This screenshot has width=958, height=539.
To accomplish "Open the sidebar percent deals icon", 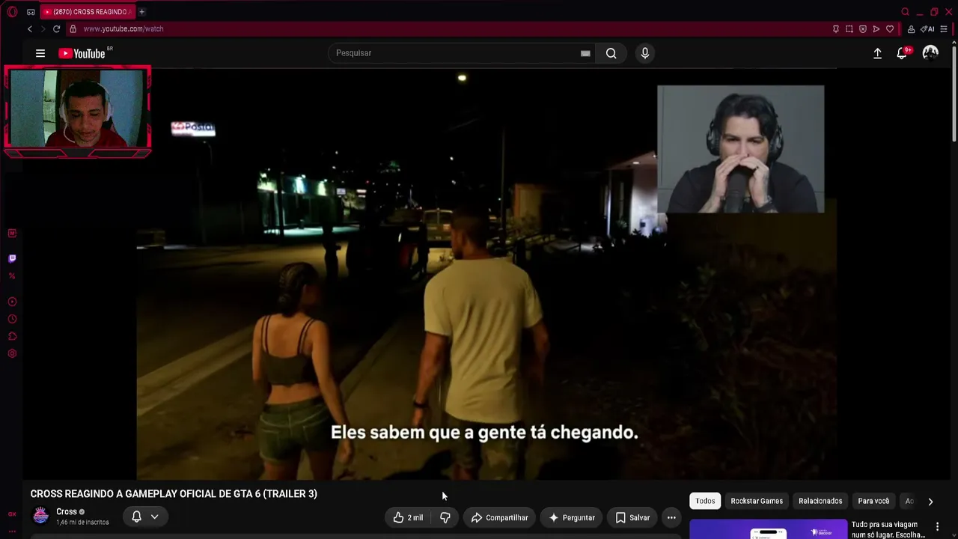I will coord(12,276).
